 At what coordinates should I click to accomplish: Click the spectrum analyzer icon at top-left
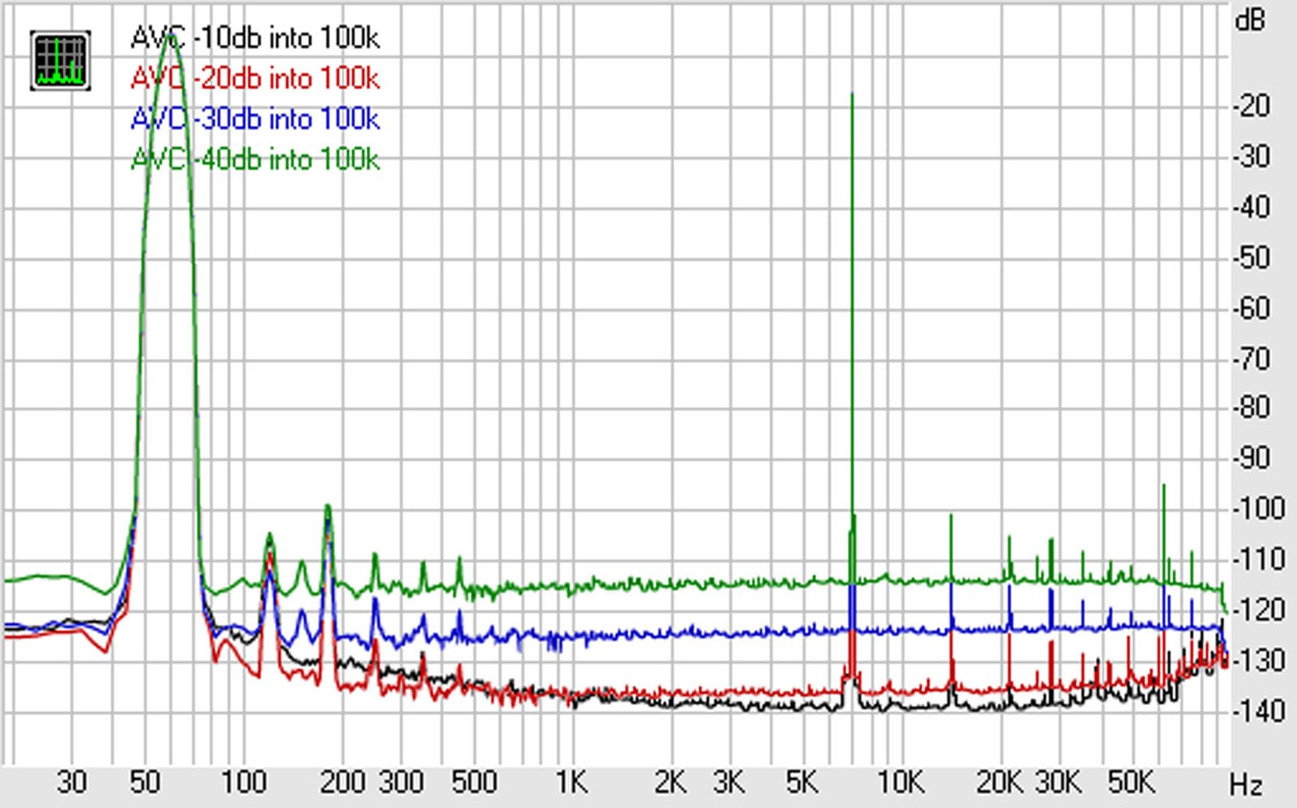[x=60, y=61]
